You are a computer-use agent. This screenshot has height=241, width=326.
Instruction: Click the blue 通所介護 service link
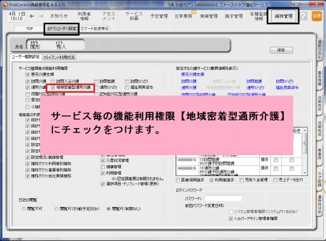point(189,88)
